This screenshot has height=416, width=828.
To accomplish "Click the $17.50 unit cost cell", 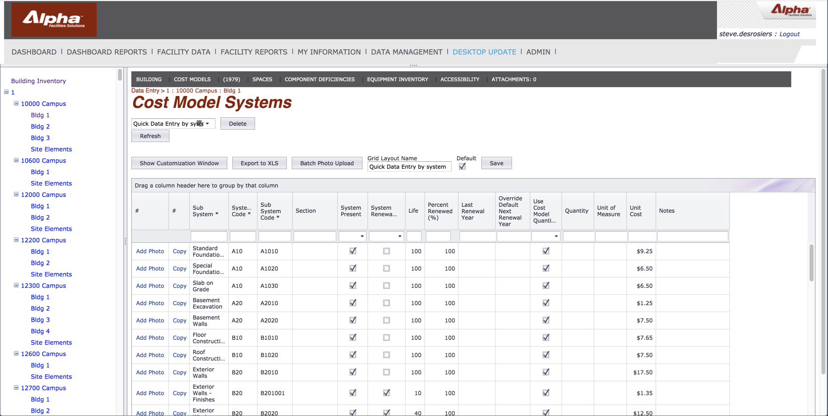I will [x=642, y=372].
